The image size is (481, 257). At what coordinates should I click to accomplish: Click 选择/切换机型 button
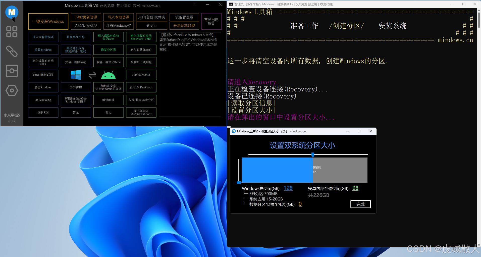[x=86, y=25]
